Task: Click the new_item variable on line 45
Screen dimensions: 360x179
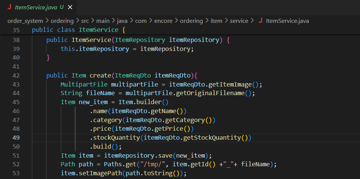Action: pos(93,102)
